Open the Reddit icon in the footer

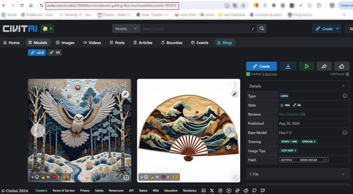point(246,191)
